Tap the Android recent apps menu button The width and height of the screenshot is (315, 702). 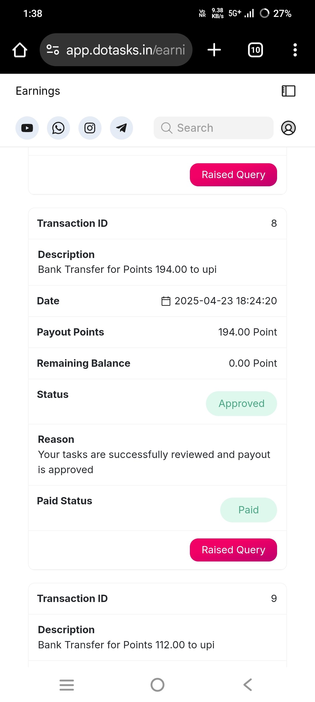tap(67, 685)
